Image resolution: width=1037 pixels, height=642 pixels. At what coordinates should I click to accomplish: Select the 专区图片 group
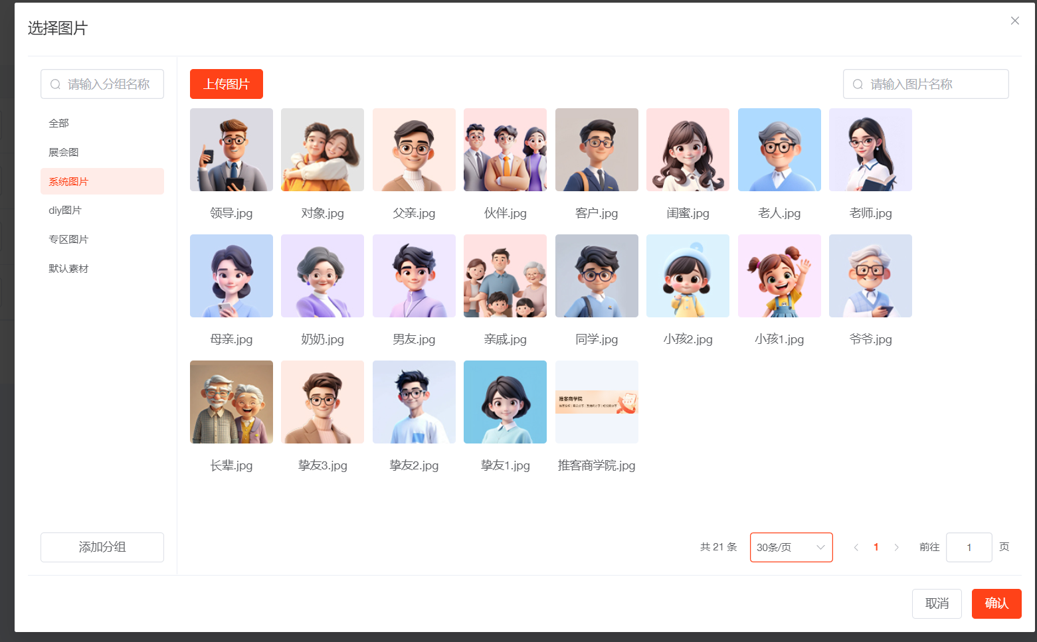click(68, 240)
